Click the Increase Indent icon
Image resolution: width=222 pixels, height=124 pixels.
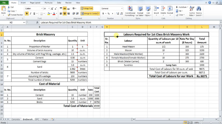tap(77, 14)
